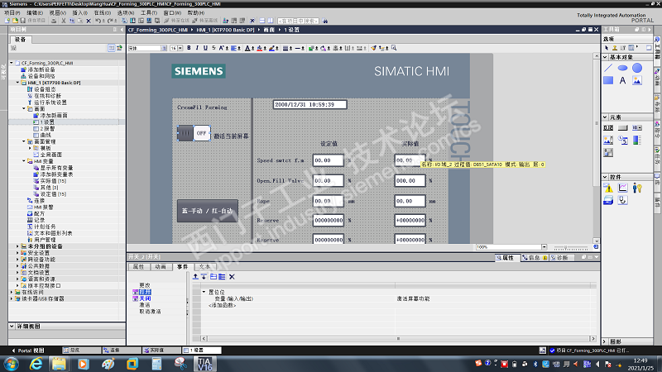Select the 关闭 event in list
This screenshot has height=372, width=662.
point(145,298)
